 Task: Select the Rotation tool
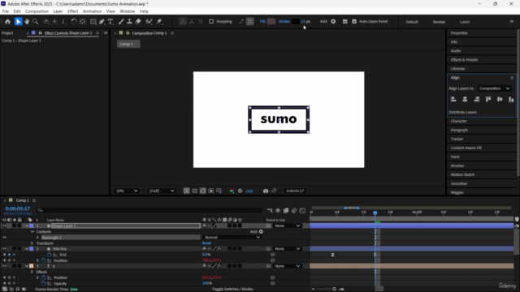pos(74,22)
